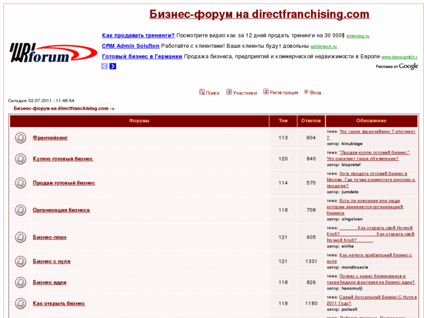Click the forum icon beside Организация бизнеса
The height and width of the screenshot is (318, 424).
click(x=20, y=210)
